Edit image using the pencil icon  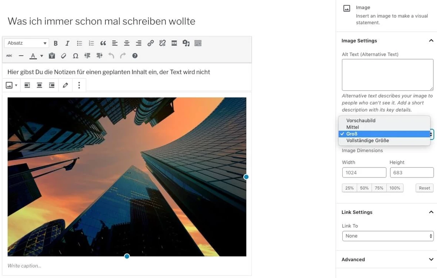point(65,85)
